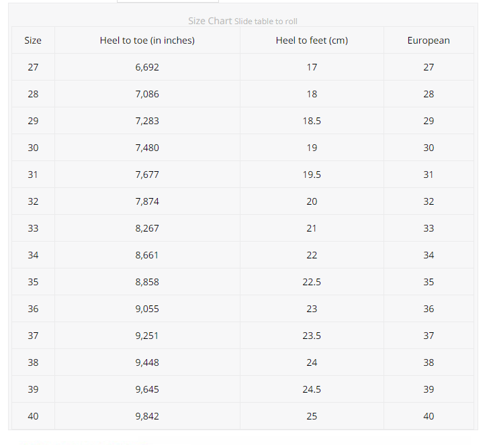Click European size 38 cell
Image resolution: width=493 pixels, height=445 pixels.
tap(429, 362)
